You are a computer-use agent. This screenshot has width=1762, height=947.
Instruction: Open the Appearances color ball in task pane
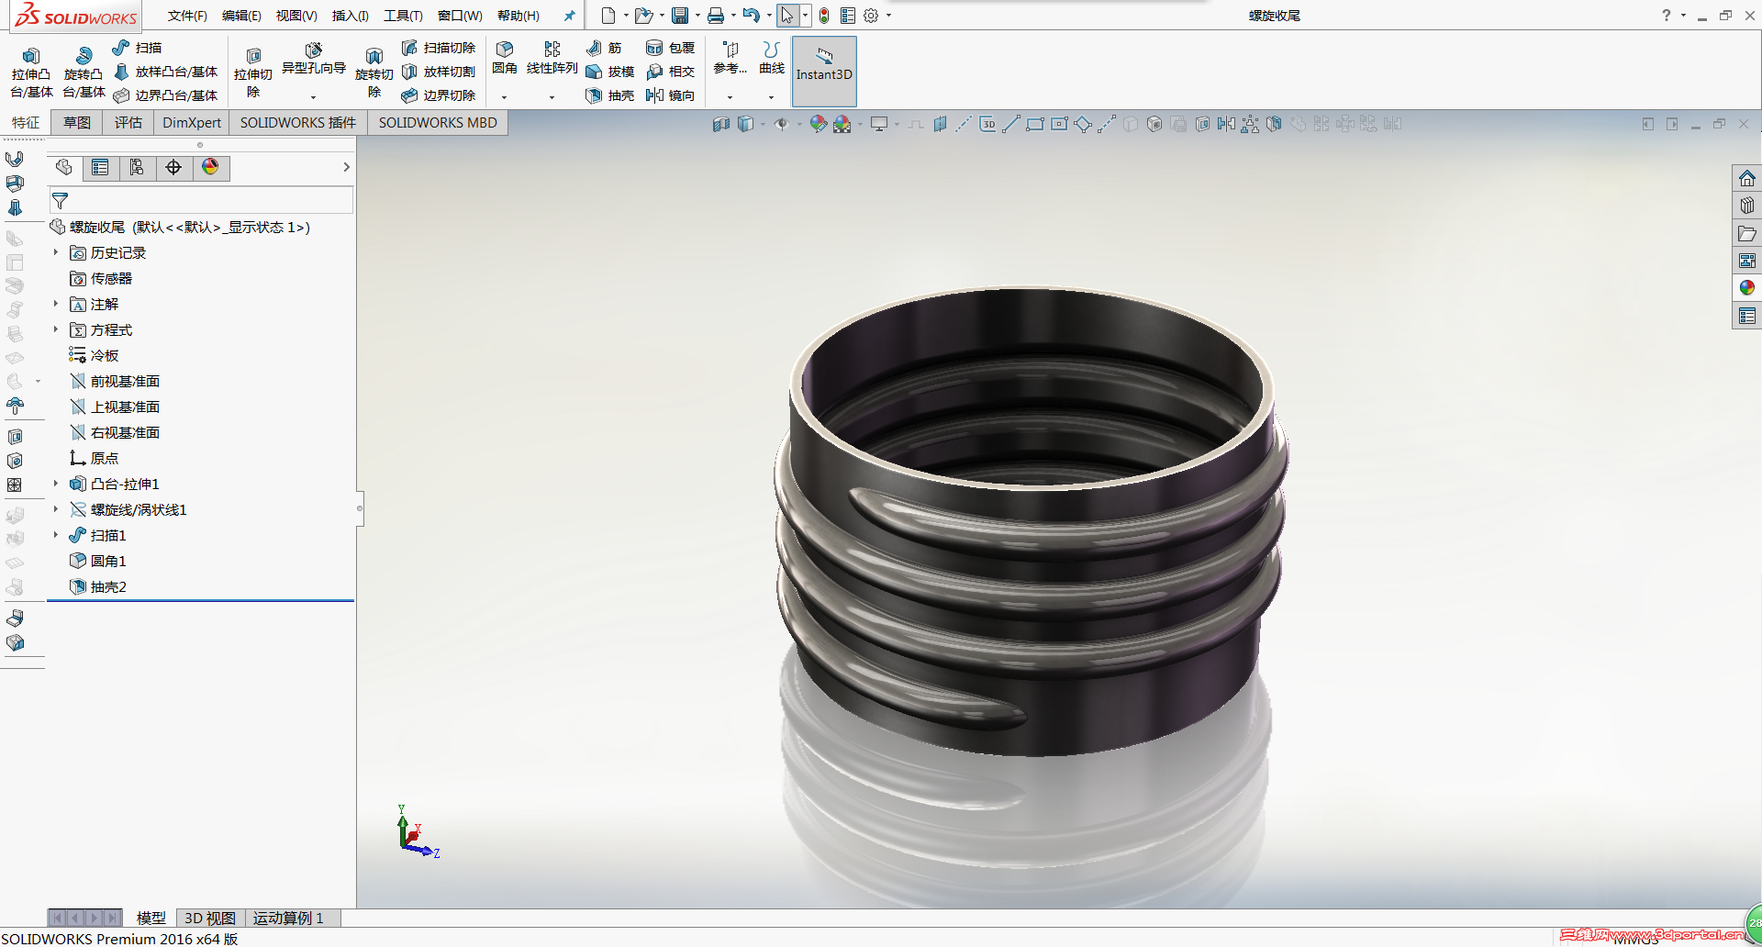tap(1747, 288)
